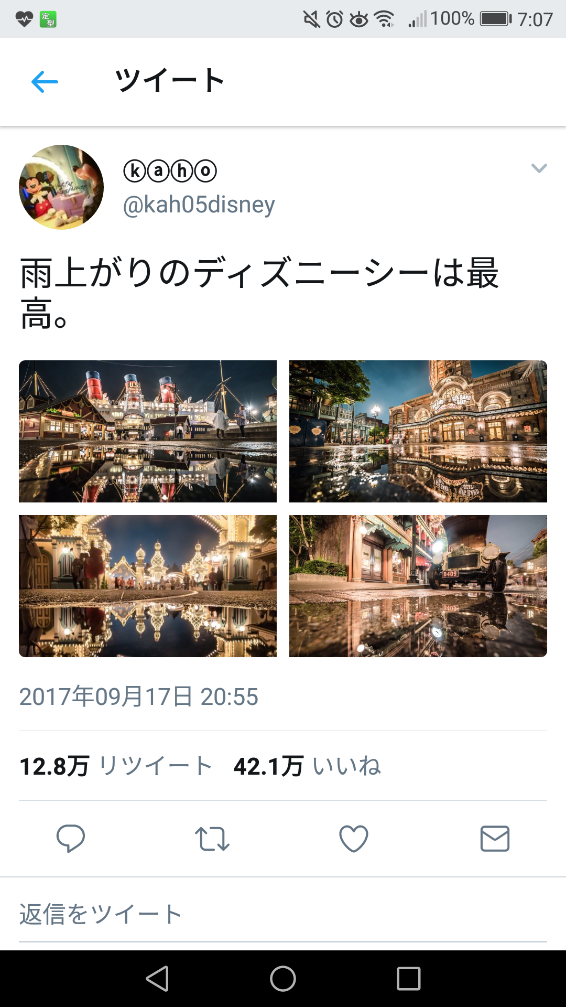Open the tweet options chevron menu

tap(539, 168)
